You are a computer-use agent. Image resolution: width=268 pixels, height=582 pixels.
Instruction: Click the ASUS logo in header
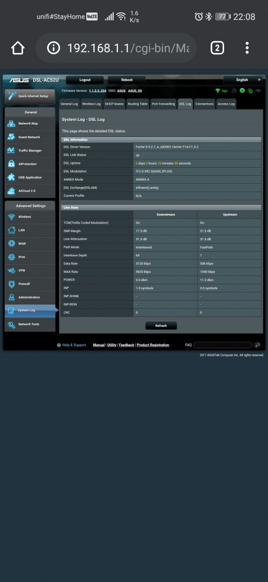(19, 80)
